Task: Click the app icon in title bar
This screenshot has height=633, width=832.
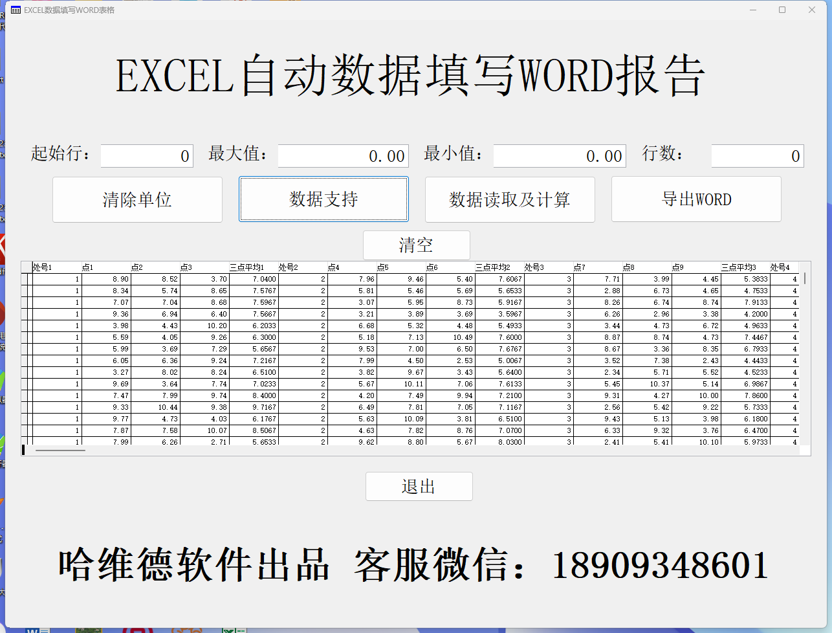Action: point(16,10)
